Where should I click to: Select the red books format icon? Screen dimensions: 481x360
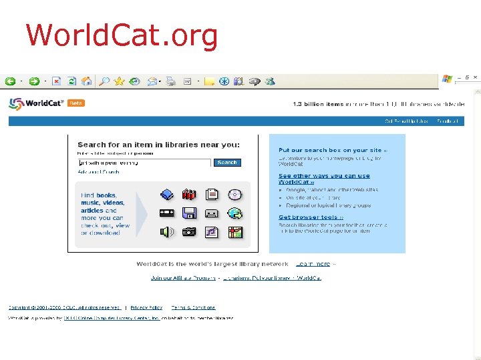(189, 195)
